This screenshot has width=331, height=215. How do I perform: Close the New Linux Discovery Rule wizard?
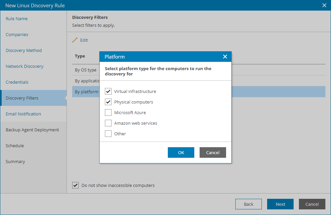(x=324, y=5)
